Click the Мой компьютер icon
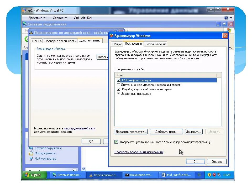This screenshot has height=189, width=252. (31, 159)
